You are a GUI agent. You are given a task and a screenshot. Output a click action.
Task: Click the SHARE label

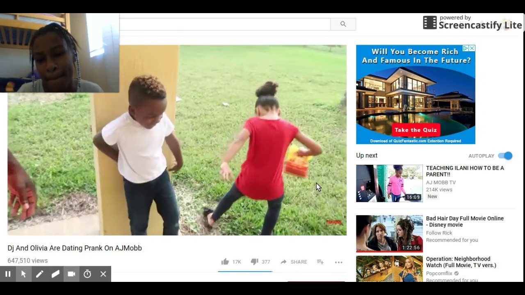point(299,262)
